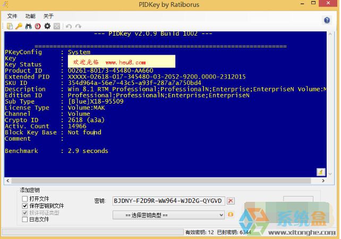Click the copy documents toolbar icon
The height and width of the screenshot is (239, 341).
(x=10, y=27)
